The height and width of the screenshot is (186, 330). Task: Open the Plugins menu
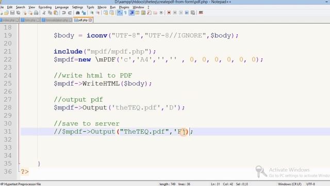(124, 7)
